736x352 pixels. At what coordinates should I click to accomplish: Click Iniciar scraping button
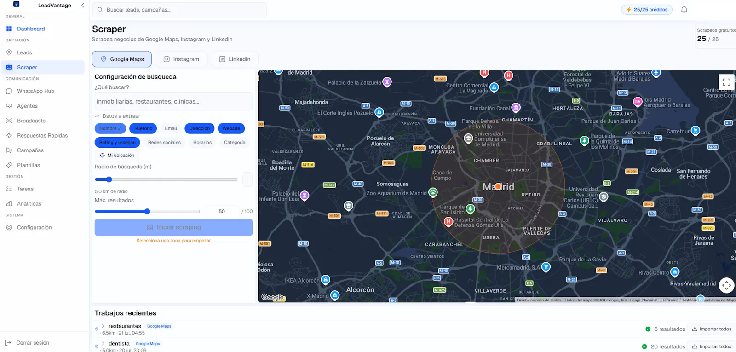point(173,227)
